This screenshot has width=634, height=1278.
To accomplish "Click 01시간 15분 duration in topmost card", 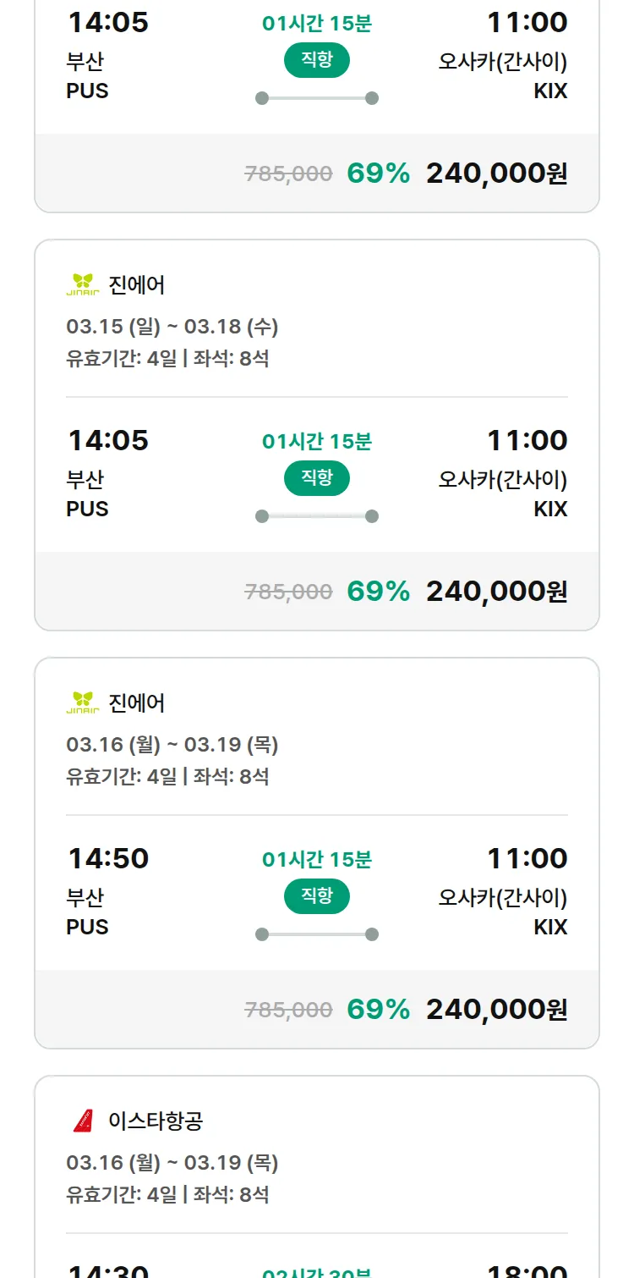I will coord(317,23).
